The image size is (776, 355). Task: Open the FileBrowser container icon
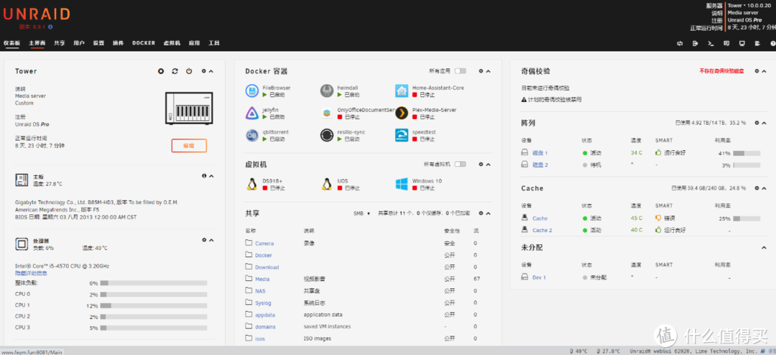(x=252, y=91)
